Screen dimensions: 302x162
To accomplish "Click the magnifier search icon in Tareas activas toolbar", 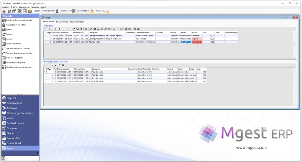I will click(78, 29).
